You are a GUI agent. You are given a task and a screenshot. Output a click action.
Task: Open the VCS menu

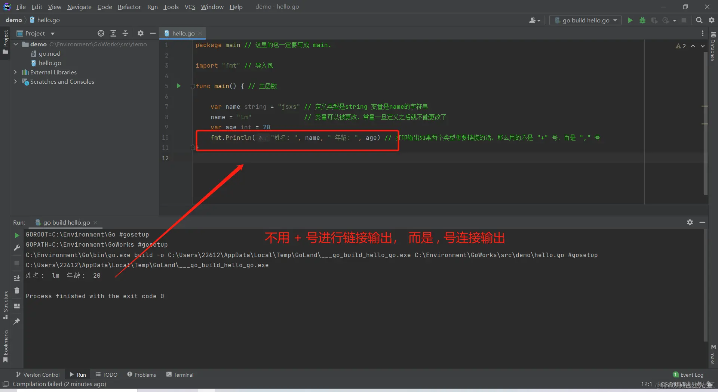pos(190,7)
